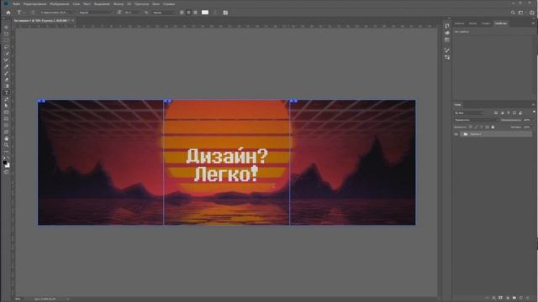Screen dimensions: 538x302
Task: Select the Horizontal Type tool
Action: (6, 93)
